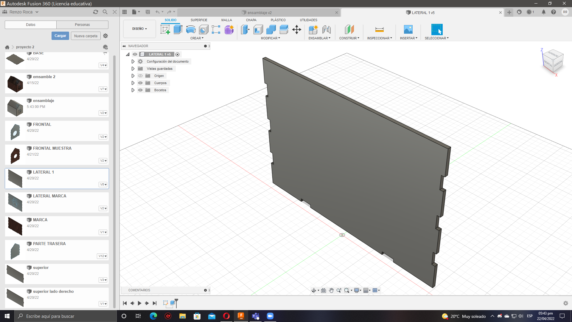Open the DISEÑO workspace dropdown
This screenshot has width=572, height=322.
[139, 29]
